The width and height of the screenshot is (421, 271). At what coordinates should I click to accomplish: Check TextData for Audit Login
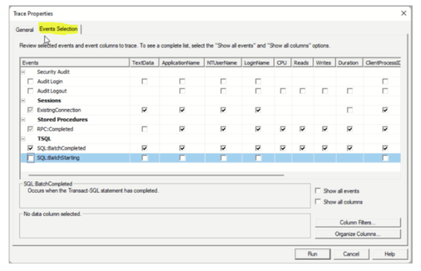[144, 81]
